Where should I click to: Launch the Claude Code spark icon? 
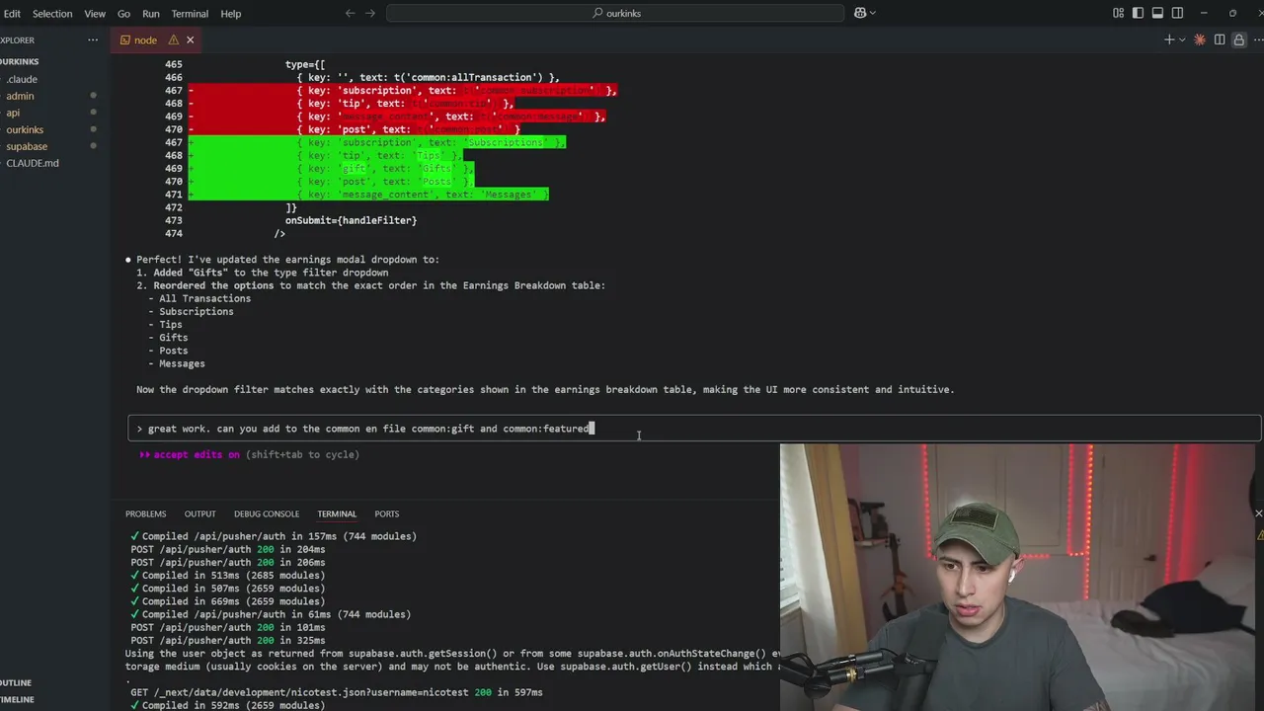pyautogui.click(x=1200, y=39)
